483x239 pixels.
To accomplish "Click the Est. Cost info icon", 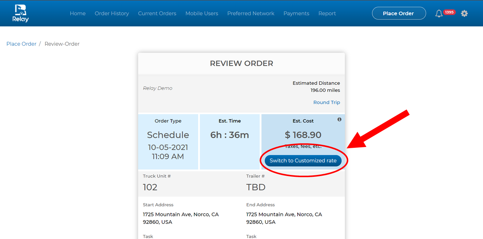I will pos(339,119).
